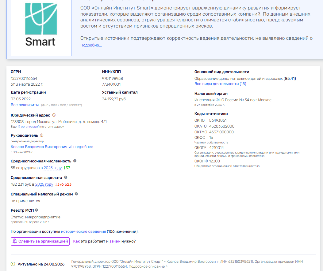Screen dimensions: 323x271
Task: Click the OGRN number 1227700116654
Action: point(24,79)
